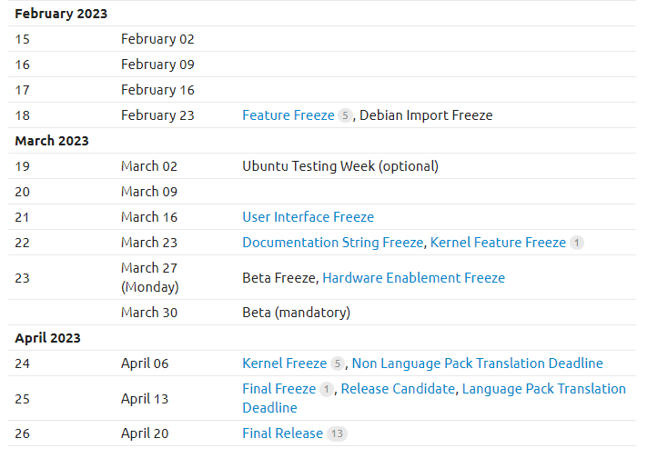Open Non Language Pack Translation Deadline link

point(477,363)
